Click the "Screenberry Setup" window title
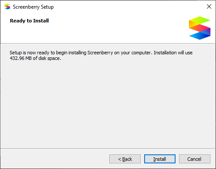 click(x=33, y=7)
